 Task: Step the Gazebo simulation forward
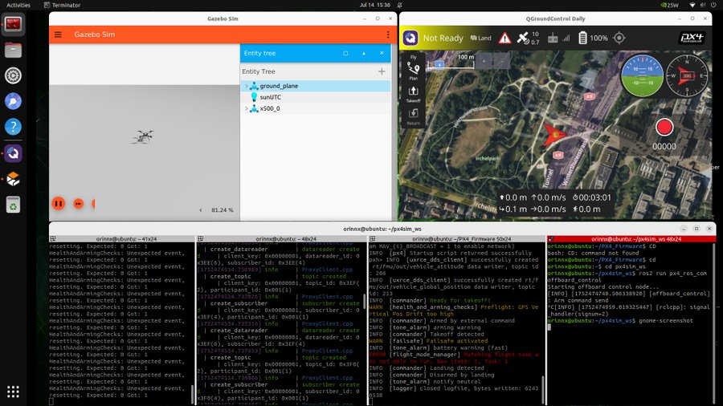tap(79, 204)
